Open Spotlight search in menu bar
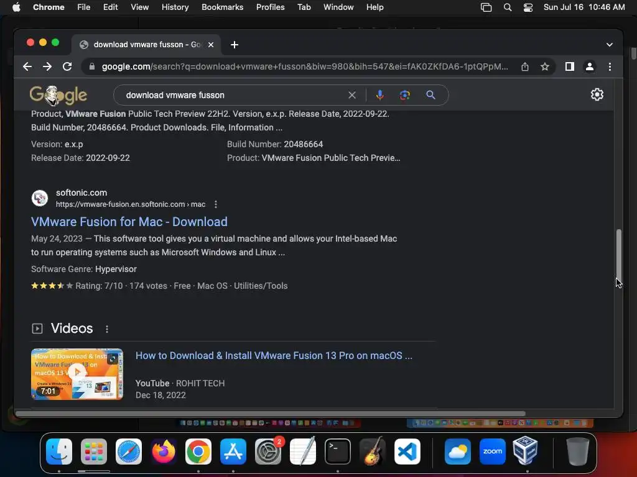The width and height of the screenshot is (637, 477). 508,7
